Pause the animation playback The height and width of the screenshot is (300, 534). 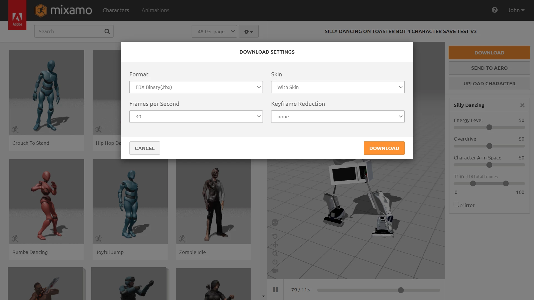click(x=275, y=290)
